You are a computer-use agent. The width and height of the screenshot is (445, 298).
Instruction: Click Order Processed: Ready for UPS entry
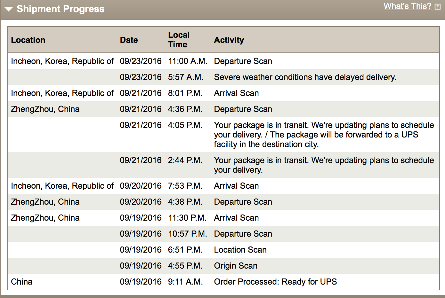(275, 282)
